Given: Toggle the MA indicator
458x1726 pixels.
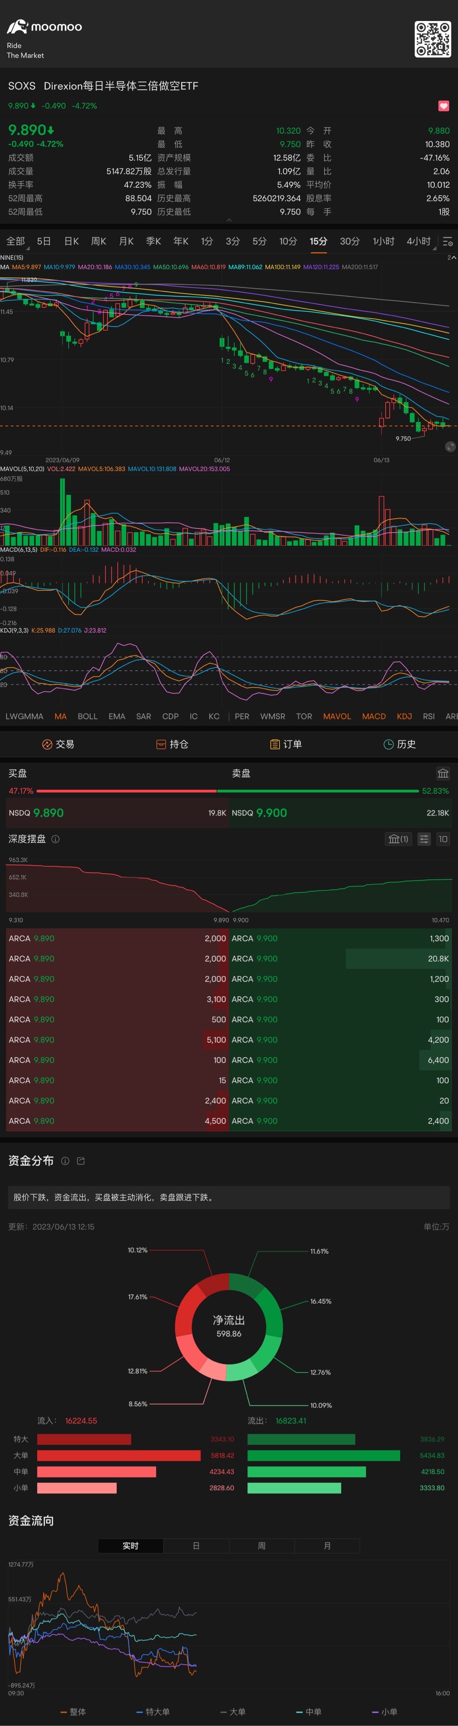Looking at the screenshot, I should coord(60,716).
